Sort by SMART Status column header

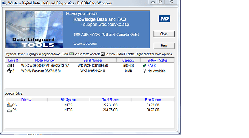click(157, 60)
